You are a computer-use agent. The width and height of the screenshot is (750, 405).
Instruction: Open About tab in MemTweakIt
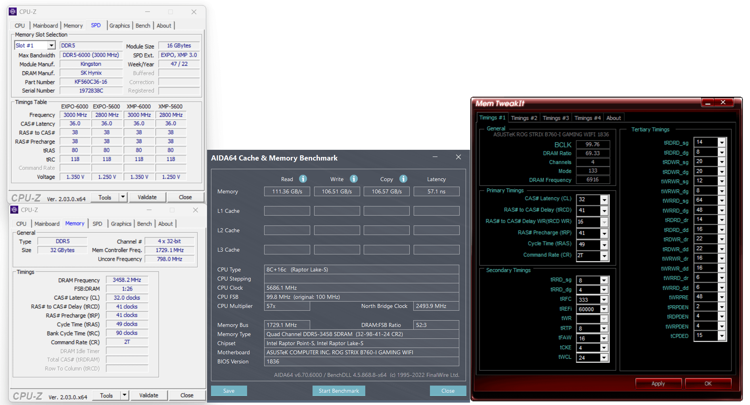pyautogui.click(x=614, y=118)
